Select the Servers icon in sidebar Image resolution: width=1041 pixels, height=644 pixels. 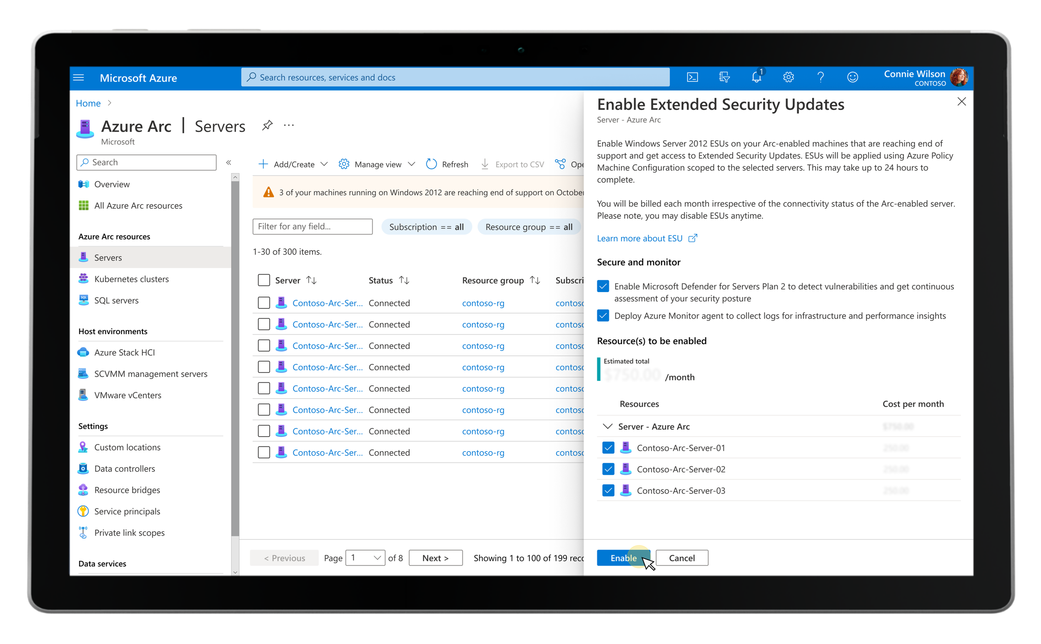click(84, 257)
